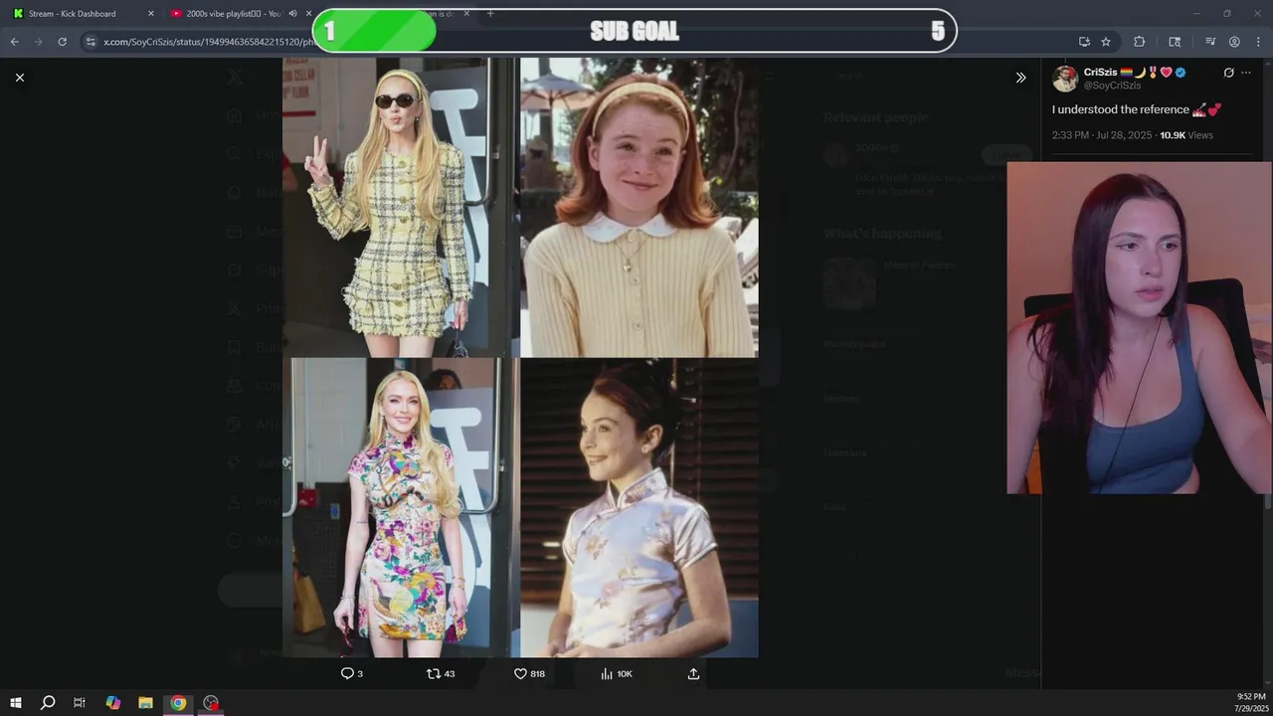Click the 2:33 PM Jul 28, 2025 timestamp
The width and height of the screenshot is (1273, 716).
pyautogui.click(x=1103, y=135)
